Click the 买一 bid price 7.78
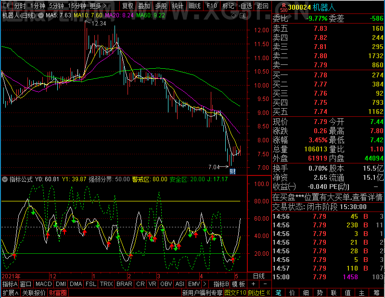The width and height of the screenshot is (385, 298). 321,75
